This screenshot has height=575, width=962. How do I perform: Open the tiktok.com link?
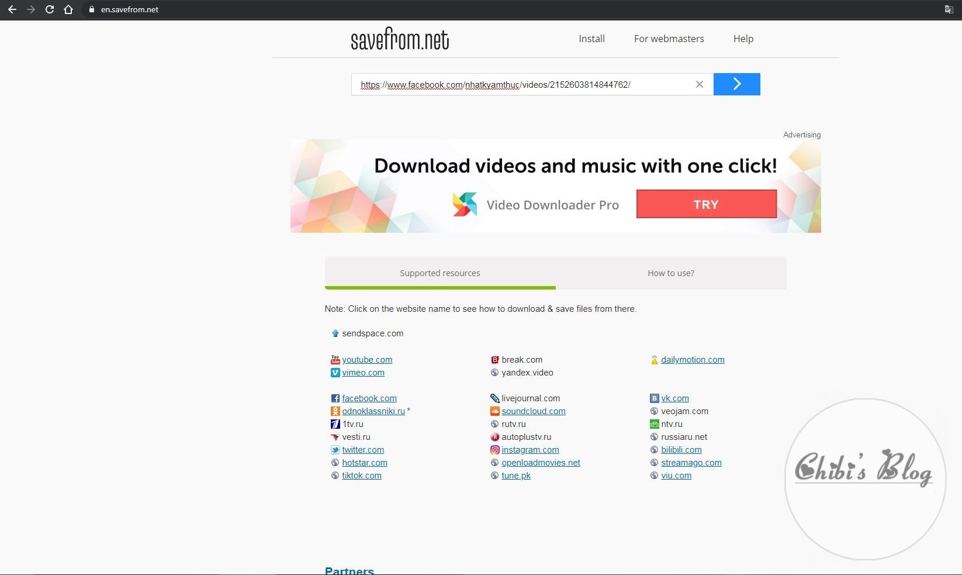coord(362,476)
